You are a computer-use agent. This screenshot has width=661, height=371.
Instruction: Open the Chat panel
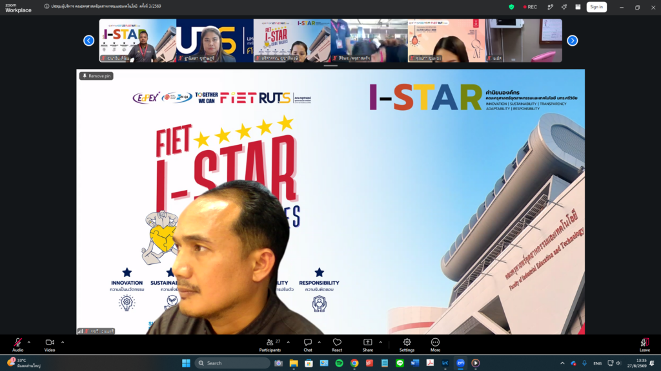(x=308, y=345)
